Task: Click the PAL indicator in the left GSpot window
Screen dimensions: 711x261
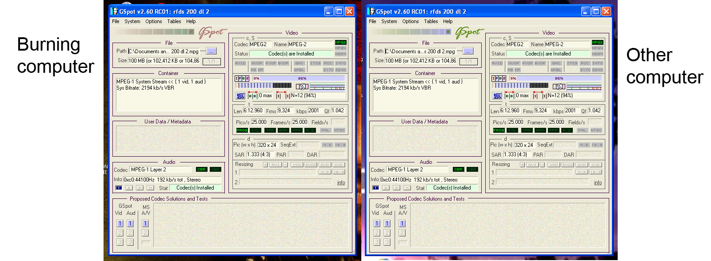Action: 325,130
